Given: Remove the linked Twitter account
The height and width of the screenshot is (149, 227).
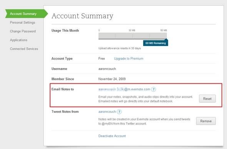Looking at the screenshot, I should [x=206, y=121].
